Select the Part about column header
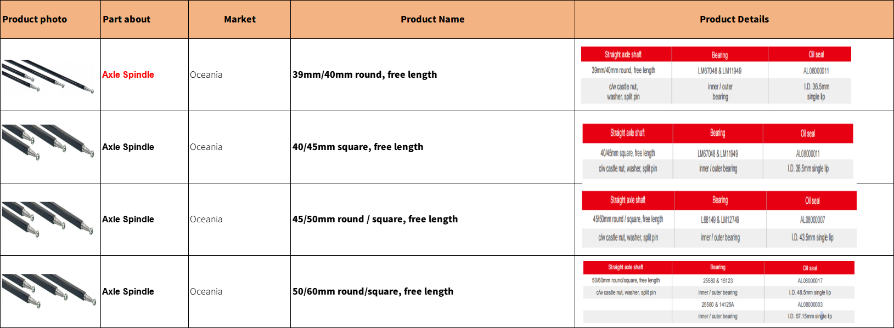This screenshot has height=328, width=894. 126,19
